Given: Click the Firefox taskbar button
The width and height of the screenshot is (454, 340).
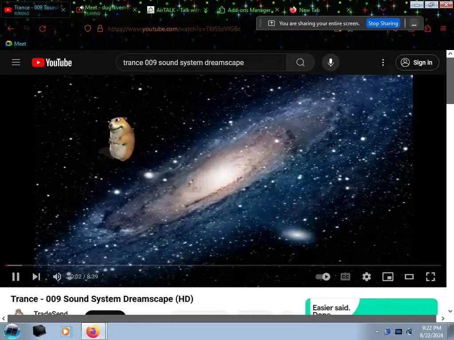Looking at the screenshot, I should tap(94, 331).
